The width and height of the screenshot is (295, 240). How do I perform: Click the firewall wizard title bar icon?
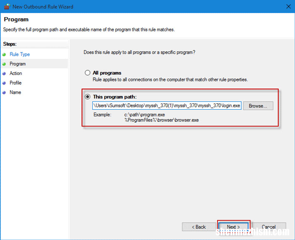click(x=7, y=6)
